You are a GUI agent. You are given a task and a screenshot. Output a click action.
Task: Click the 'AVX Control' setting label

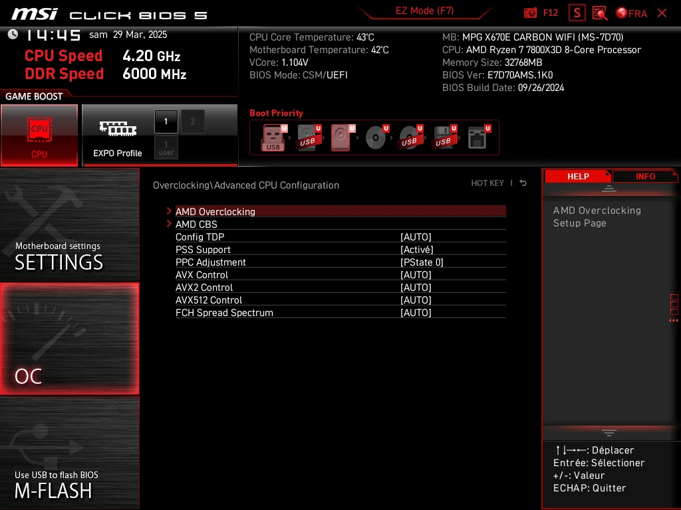click(202, 274)
